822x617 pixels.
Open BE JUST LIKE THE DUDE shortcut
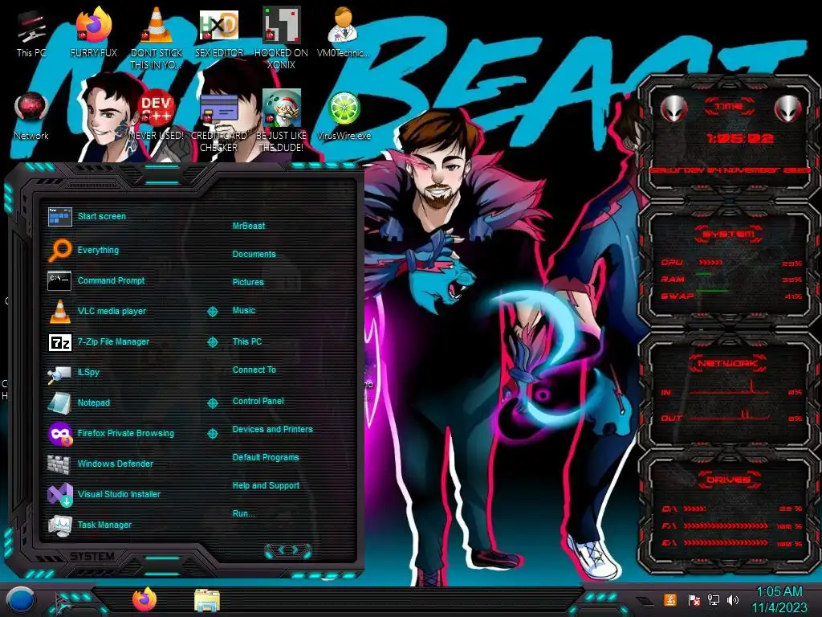(x=281, y=122)
